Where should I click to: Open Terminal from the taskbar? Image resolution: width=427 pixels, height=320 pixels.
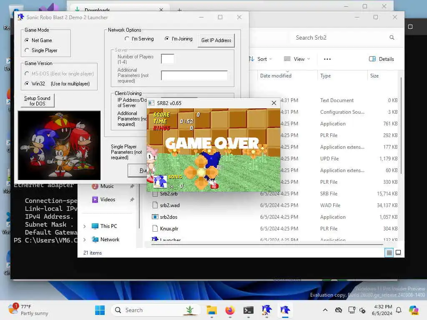[249, 310]
